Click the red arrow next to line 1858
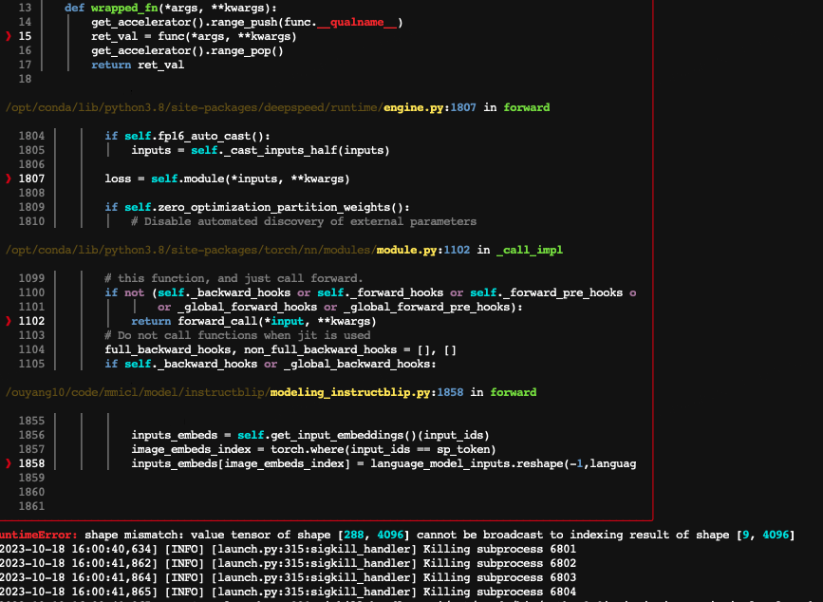 click(9, 463)
